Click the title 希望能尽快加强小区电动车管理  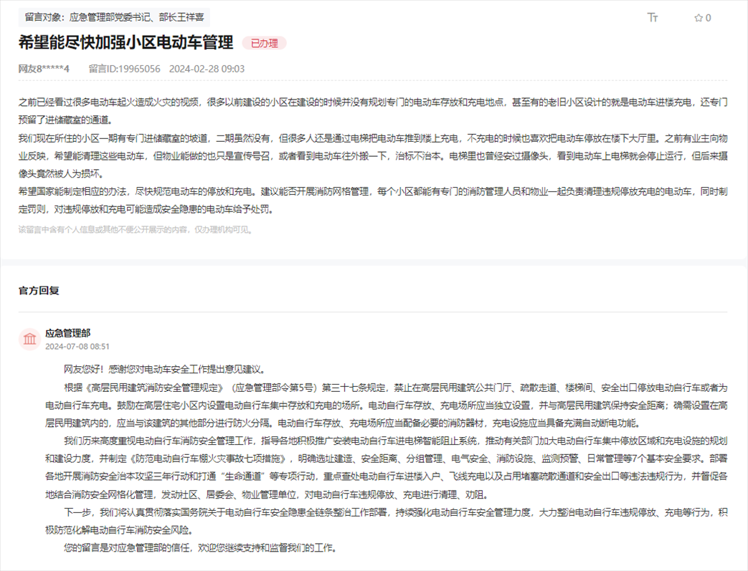click(126, 43)
